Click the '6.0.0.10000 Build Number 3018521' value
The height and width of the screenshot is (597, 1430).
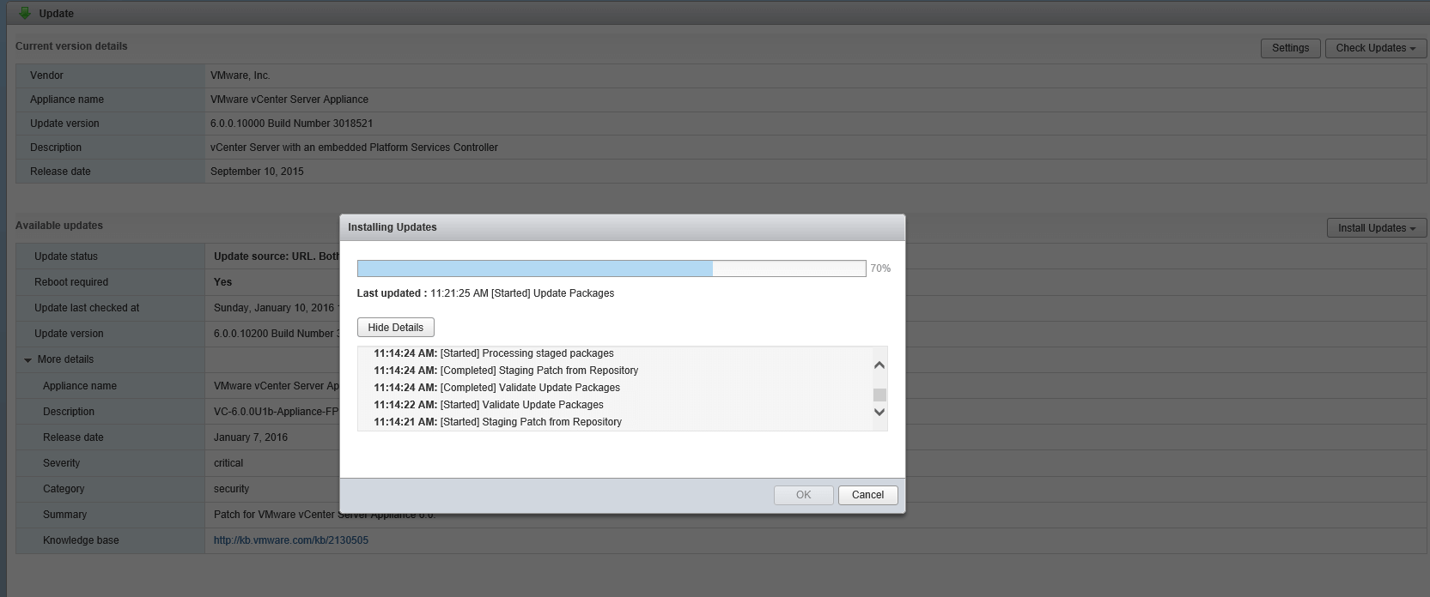292,124
